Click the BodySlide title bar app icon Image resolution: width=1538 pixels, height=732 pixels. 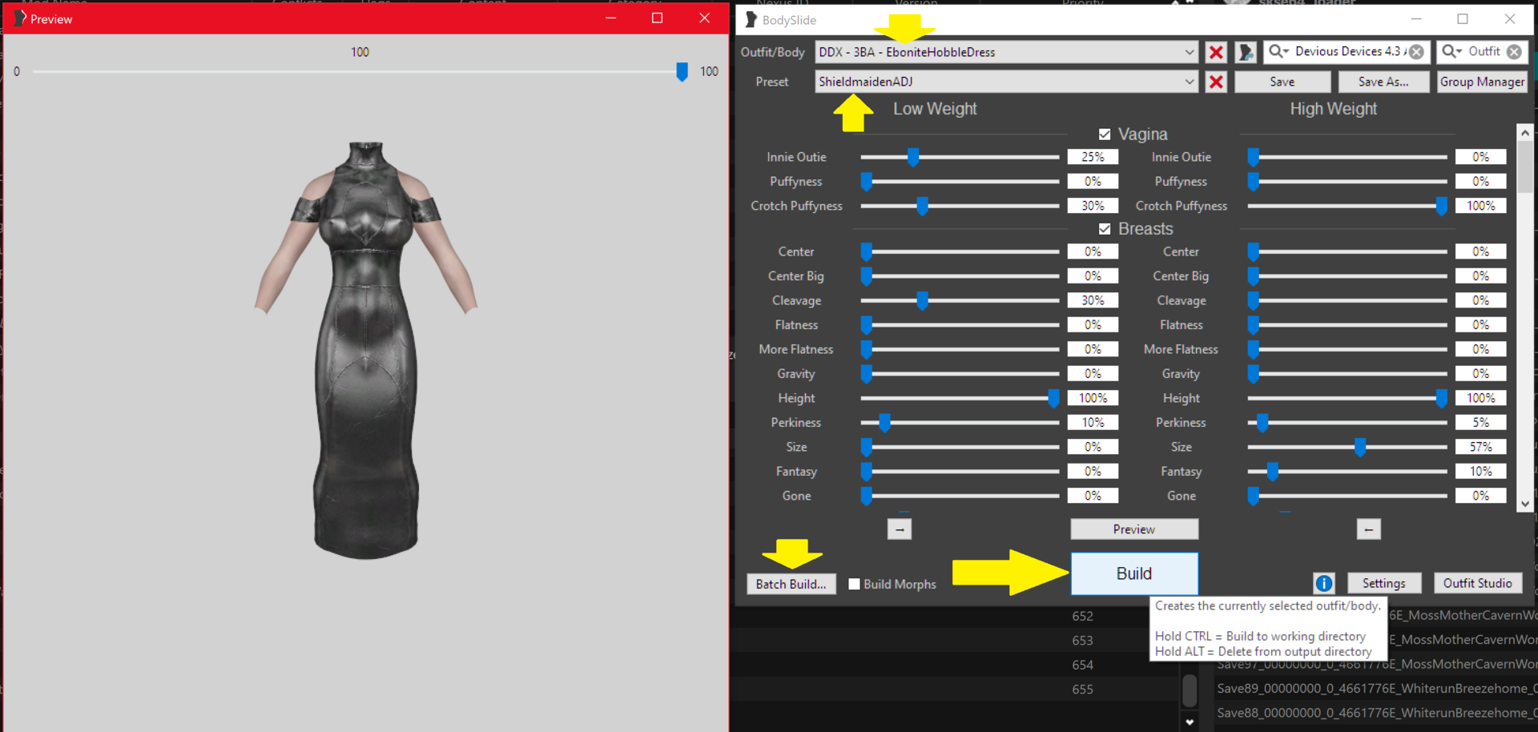pyautogui.click(x=751, y=19)
